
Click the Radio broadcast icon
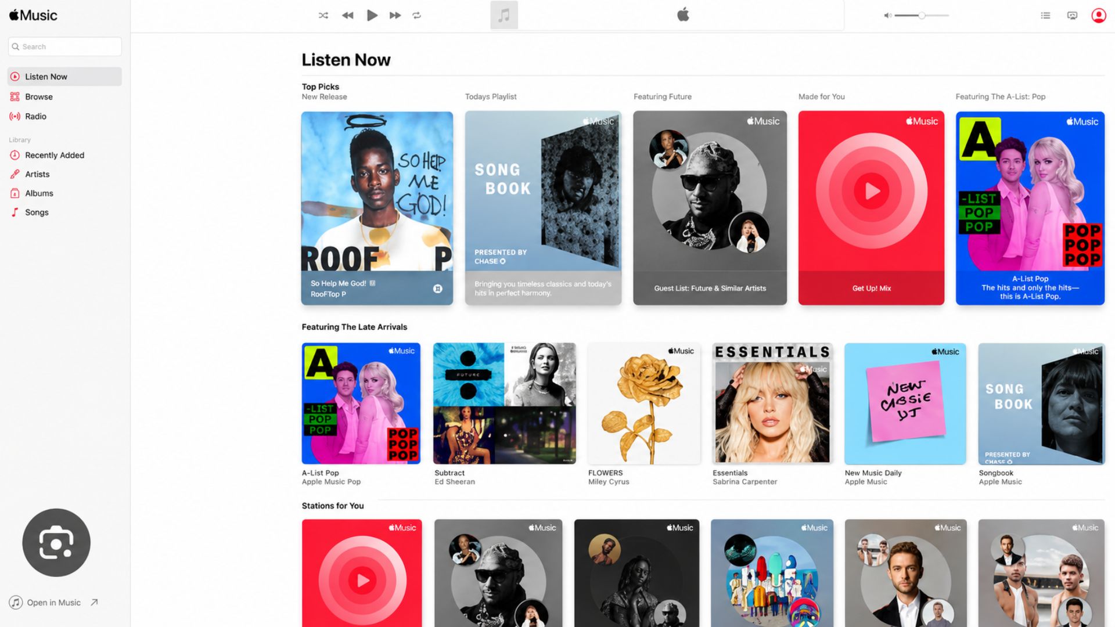click(x=15, y=116)
